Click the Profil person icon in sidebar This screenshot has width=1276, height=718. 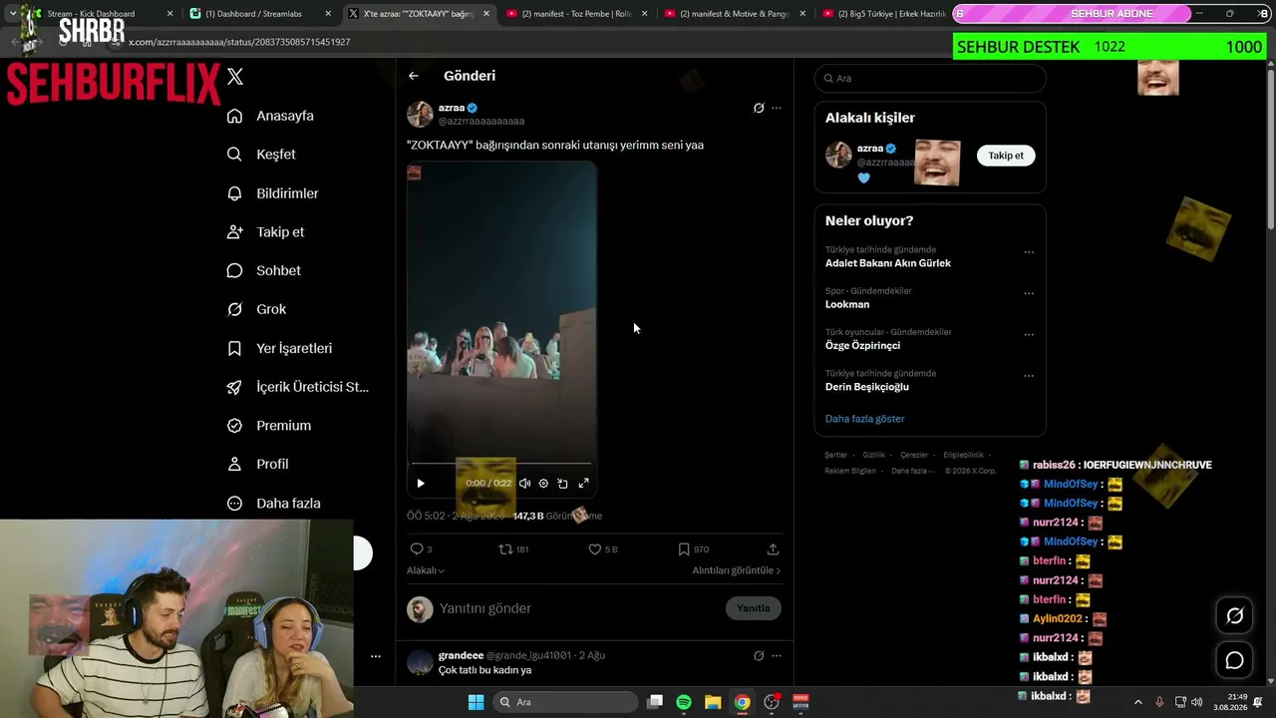pyautogui.click(x=234, y=464)
